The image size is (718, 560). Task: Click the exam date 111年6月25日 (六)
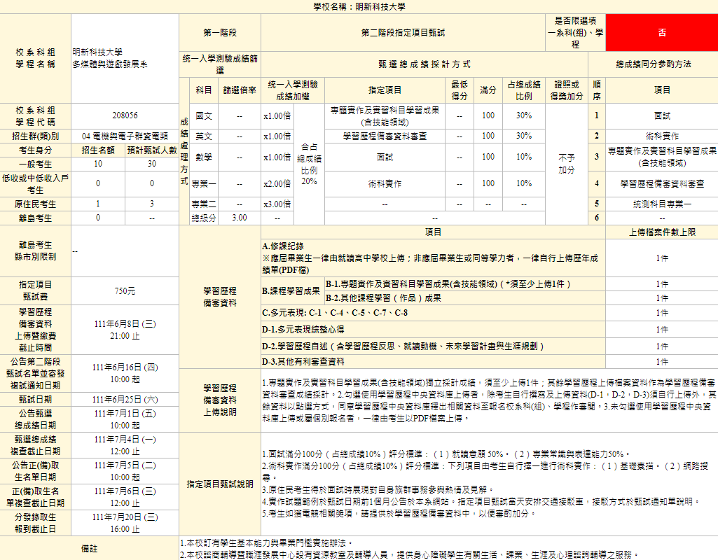pos(125,400)
